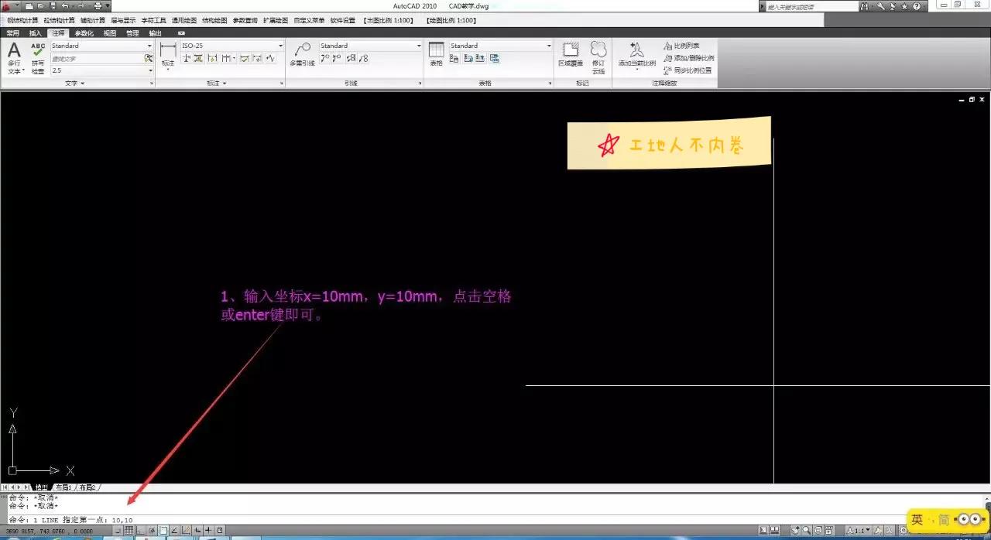Expand the 文字 panel title arrow

coord(82,83)
